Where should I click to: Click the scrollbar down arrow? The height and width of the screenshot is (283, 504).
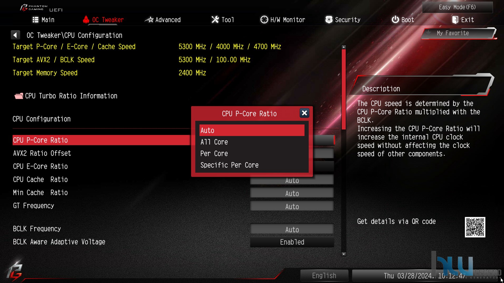(x=344, y=254)
